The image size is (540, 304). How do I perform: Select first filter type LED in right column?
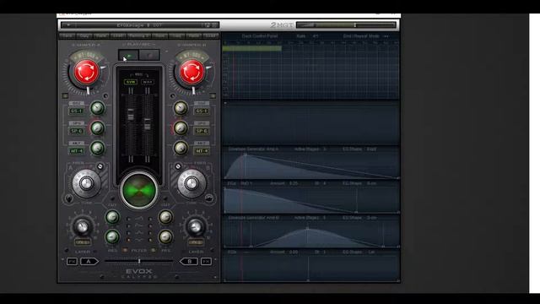(150, 219)
